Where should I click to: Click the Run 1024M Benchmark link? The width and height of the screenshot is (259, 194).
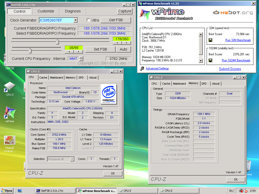[x=236, y=60]
